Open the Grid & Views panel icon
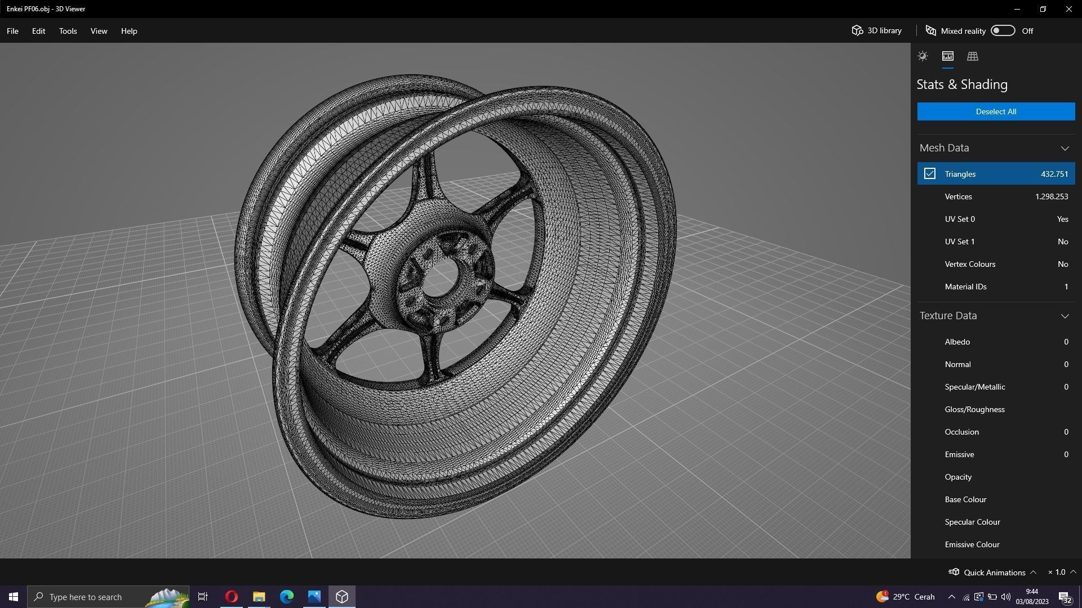This screenshot has height=608, width=1082. [x=973, y=56]
